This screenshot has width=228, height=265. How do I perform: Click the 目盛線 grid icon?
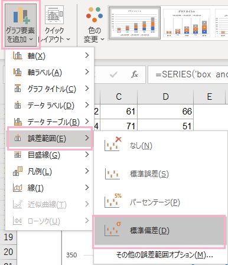18,155
